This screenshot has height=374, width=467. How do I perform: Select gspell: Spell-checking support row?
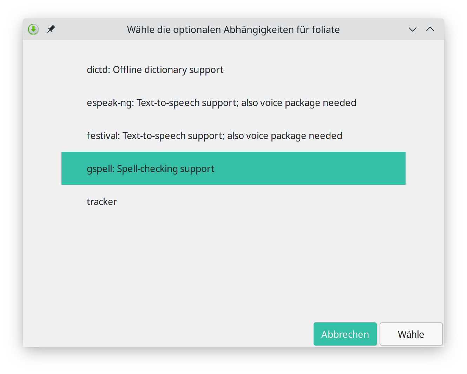pyautogui.click(x=233, y=169)
